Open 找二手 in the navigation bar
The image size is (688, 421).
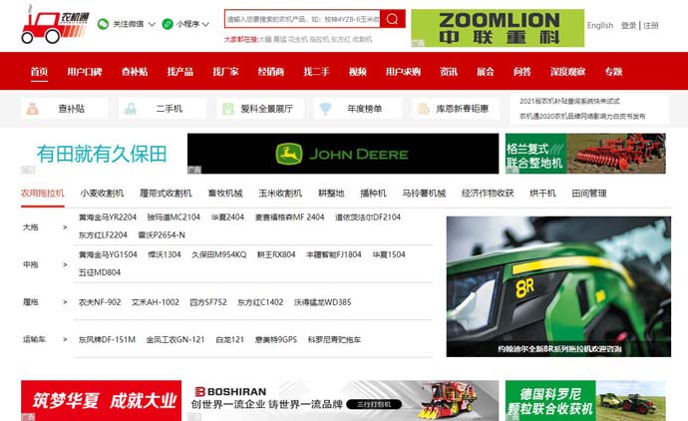[x=316, y=72]
